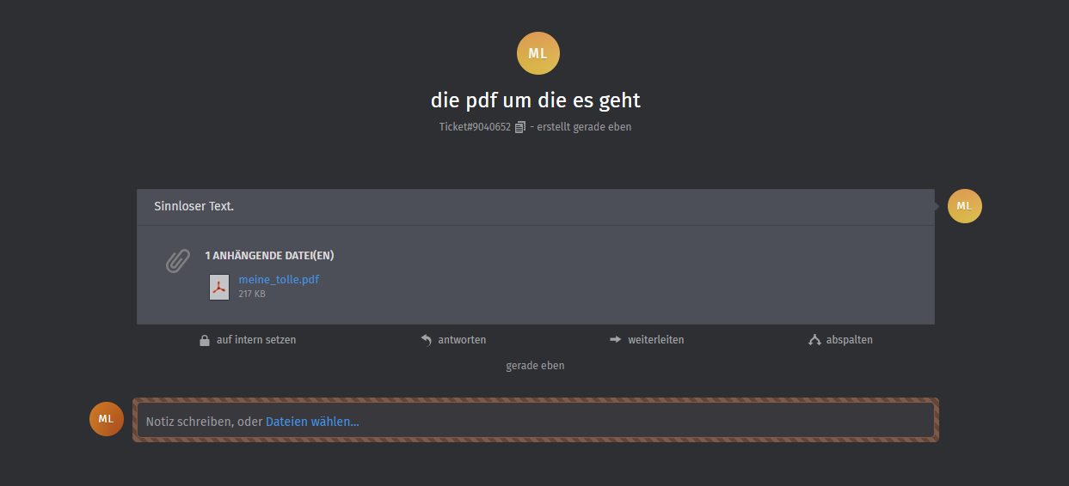Reply using the "antworten" label
The height and width of the screenshot is (486, 1069).
point(462,340)
